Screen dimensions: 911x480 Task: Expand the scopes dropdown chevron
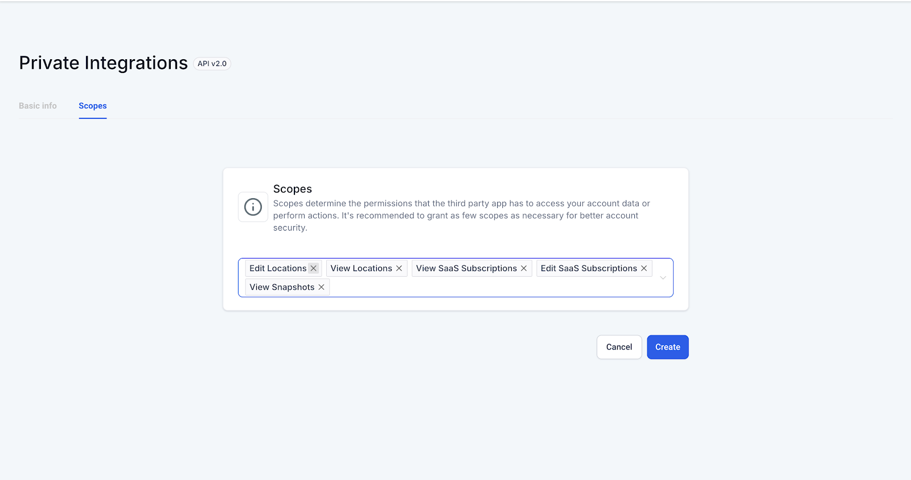[x=663, y=278]
